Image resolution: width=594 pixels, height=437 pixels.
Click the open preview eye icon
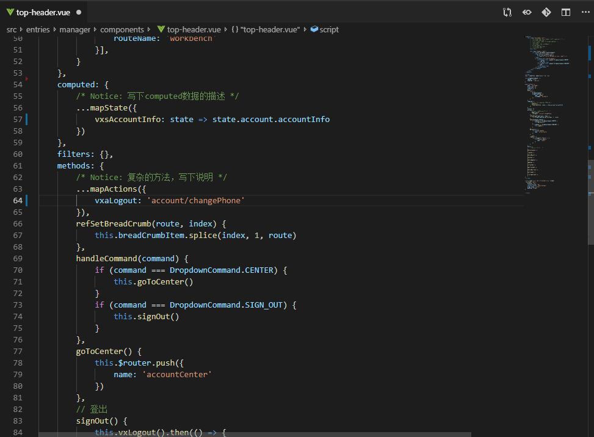tap(527, 12)
